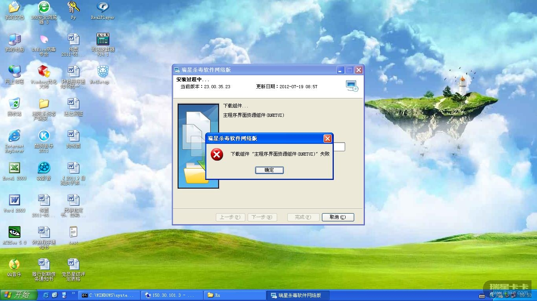Select the 传票 2011-61 Word document

tap(73, 45)
